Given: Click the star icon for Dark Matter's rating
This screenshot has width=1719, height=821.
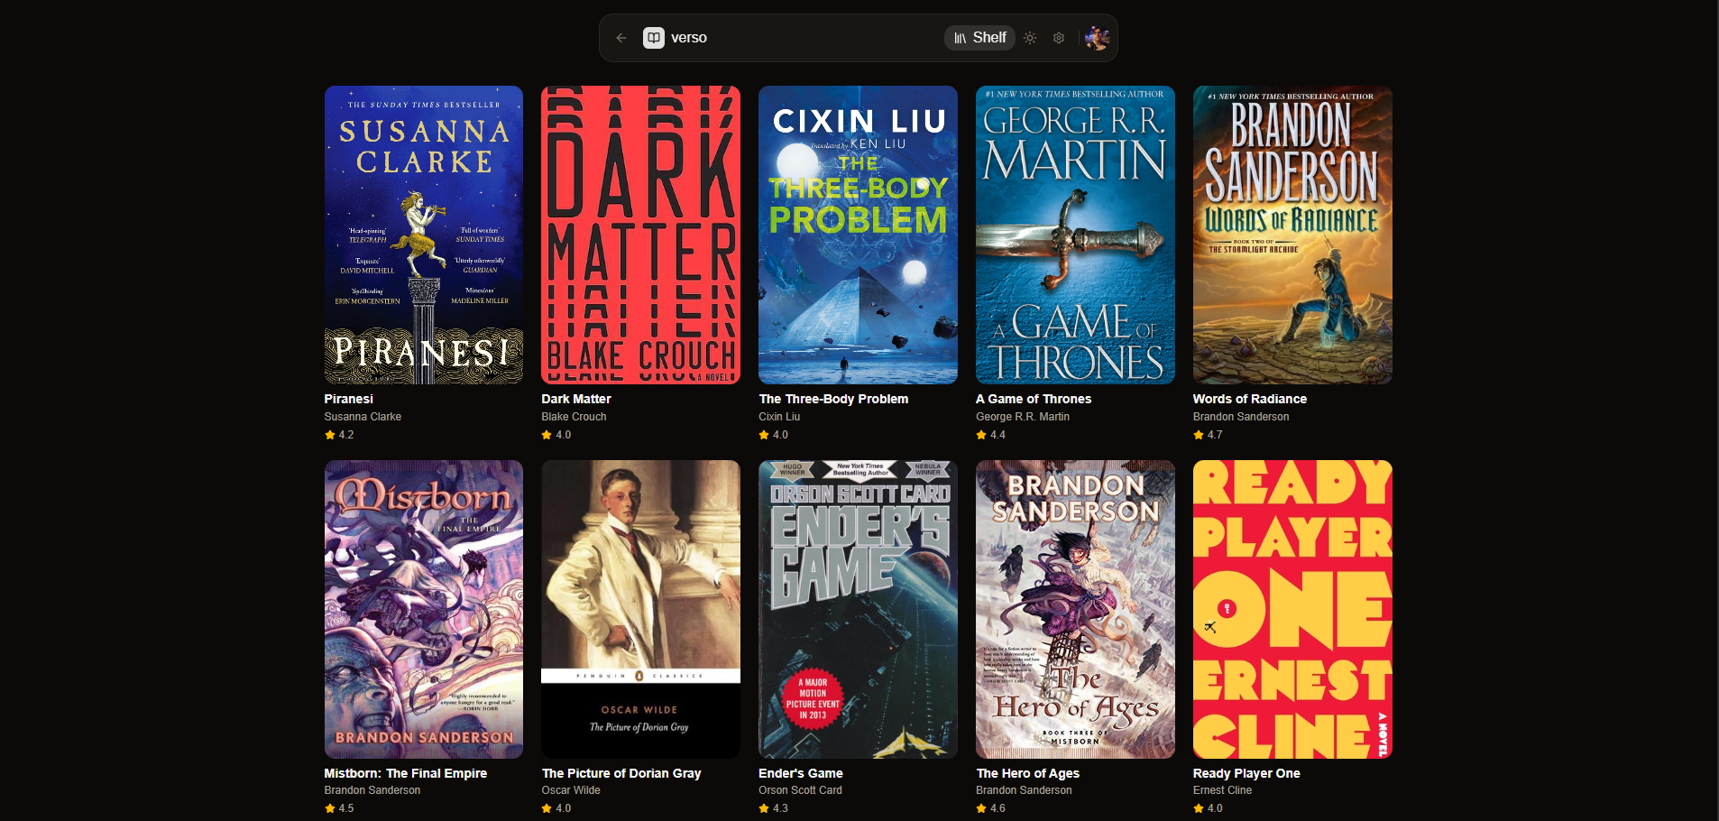Looking at the screenshot, I should click(547, 435).
